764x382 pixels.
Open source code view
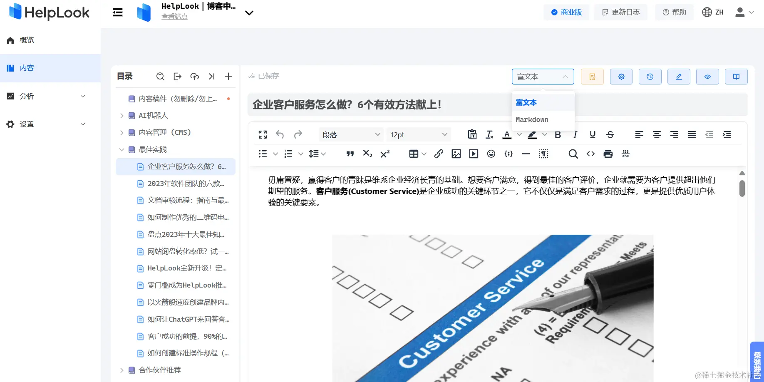point(590,154)
